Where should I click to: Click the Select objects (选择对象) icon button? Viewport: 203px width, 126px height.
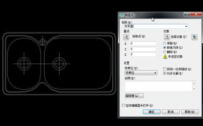tap(167, 37)
